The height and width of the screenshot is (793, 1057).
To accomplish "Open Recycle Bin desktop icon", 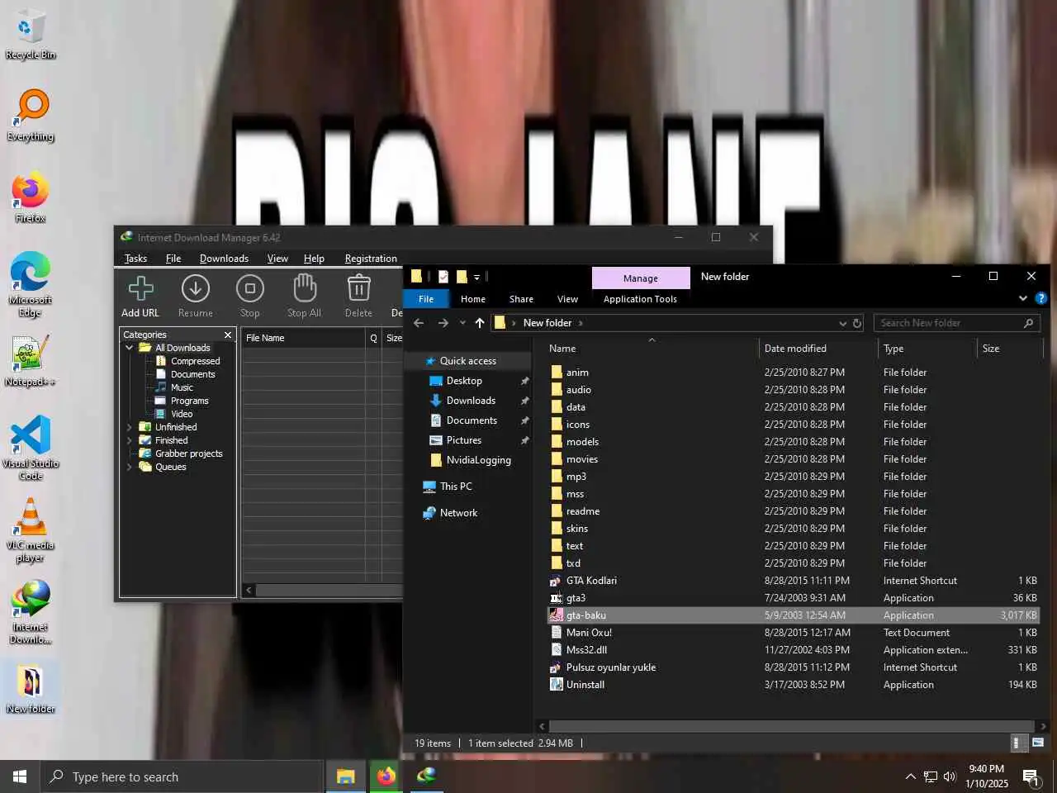I will 30,36.
